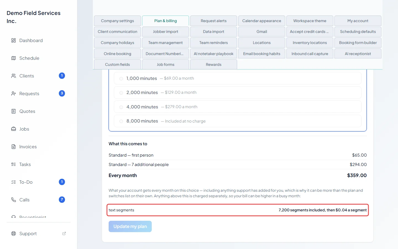Click the $65.00 first person amount
The width and height of the screenshot is (398, 249).
pyautogui.click(x=359, y=155)
